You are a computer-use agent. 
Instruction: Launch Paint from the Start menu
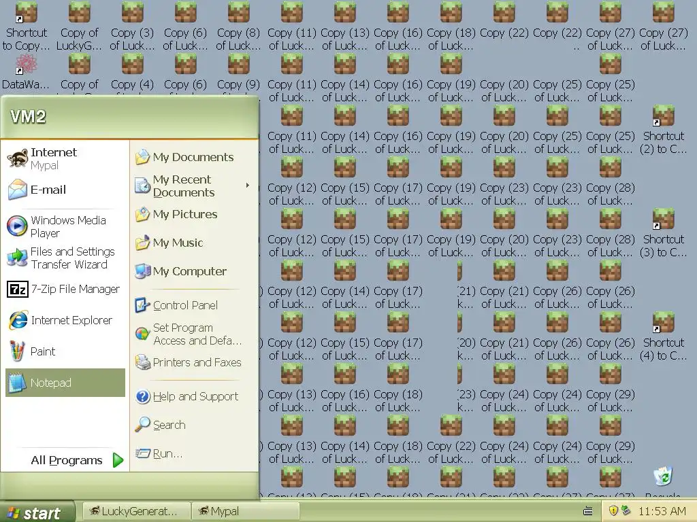tap(65, 351)
